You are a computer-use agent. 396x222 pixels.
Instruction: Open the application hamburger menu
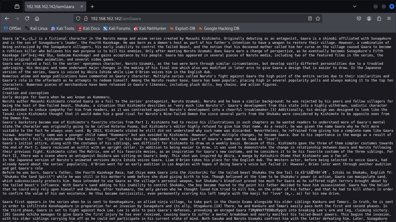coord(389,18)
